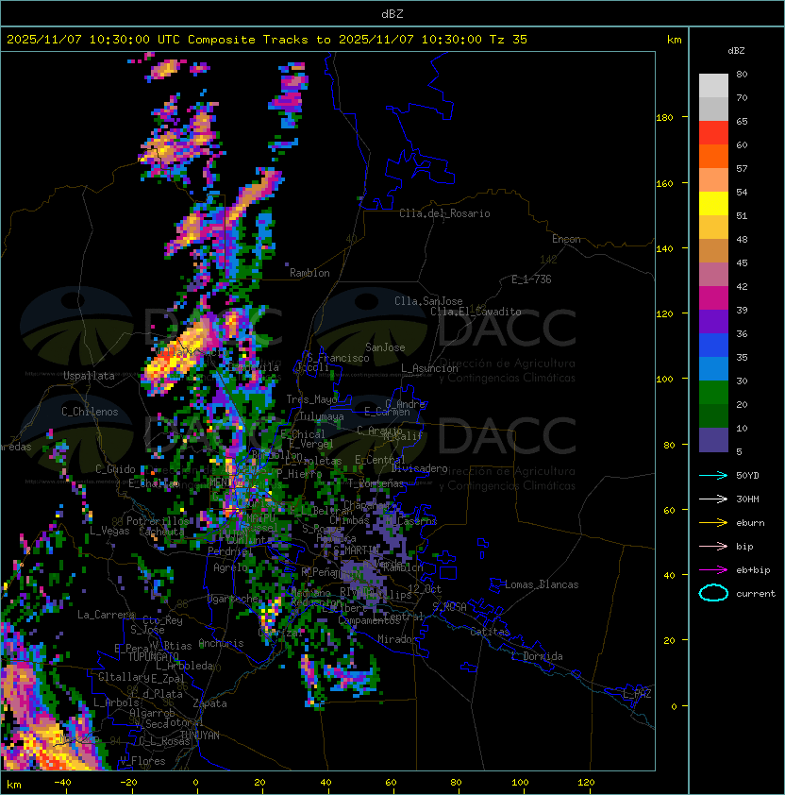Pick the magenta 39-42 dBZ swatch

point(713,298)
